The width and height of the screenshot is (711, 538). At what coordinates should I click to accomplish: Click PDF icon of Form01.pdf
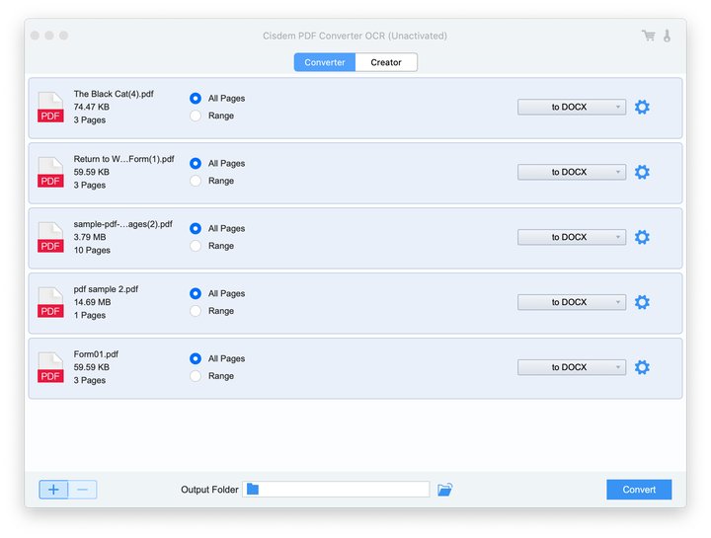[x=50, y=367]
